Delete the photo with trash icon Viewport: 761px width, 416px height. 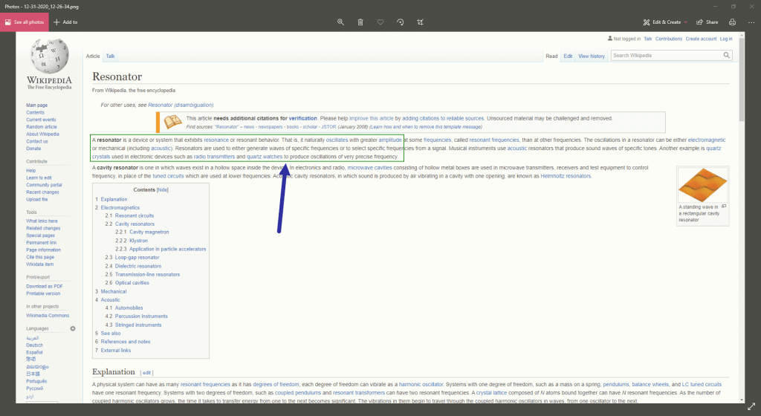[x=360, y=22]
